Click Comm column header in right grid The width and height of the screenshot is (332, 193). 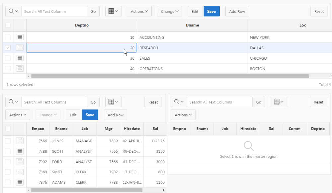(x=294, y=129)
